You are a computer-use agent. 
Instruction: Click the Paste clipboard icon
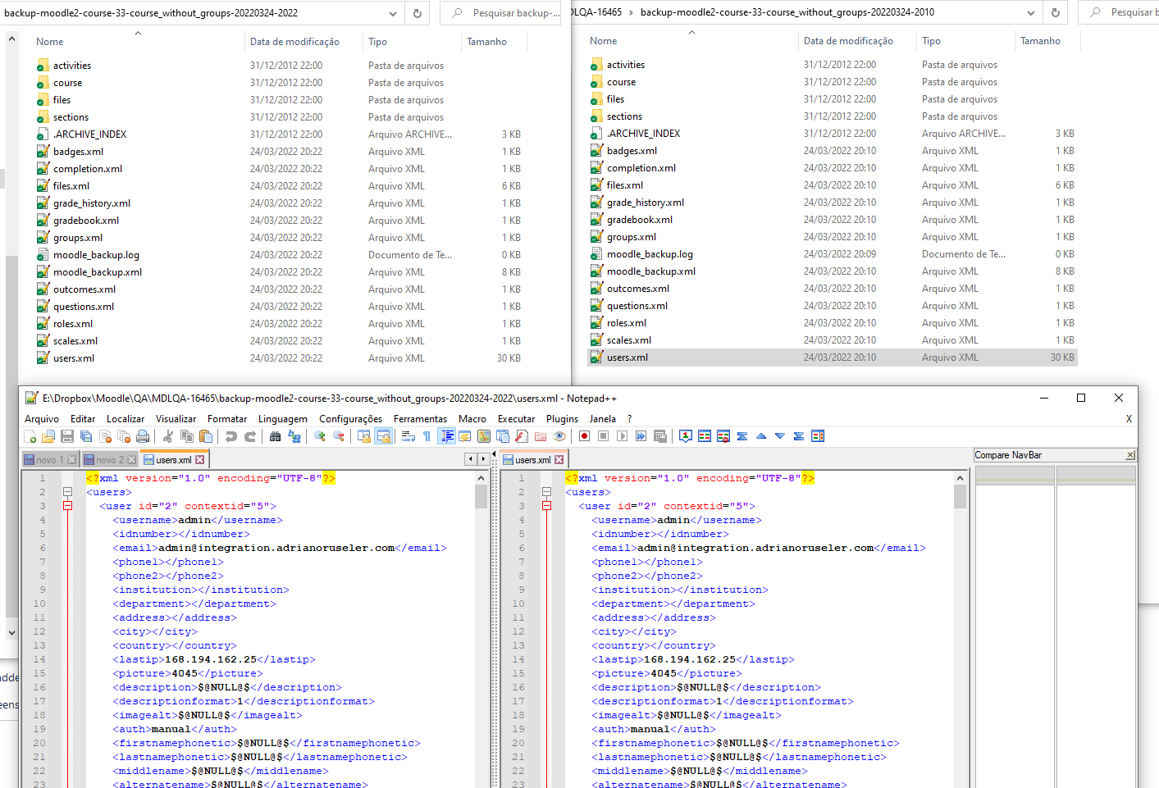click(x=206, y=436)
